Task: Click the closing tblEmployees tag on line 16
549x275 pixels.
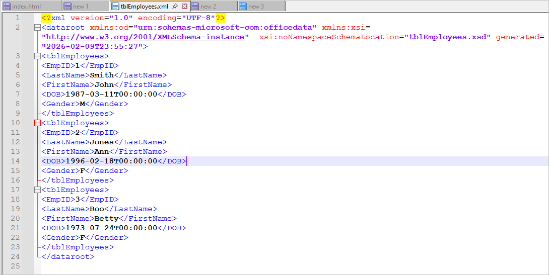Action: pos(78,180)
